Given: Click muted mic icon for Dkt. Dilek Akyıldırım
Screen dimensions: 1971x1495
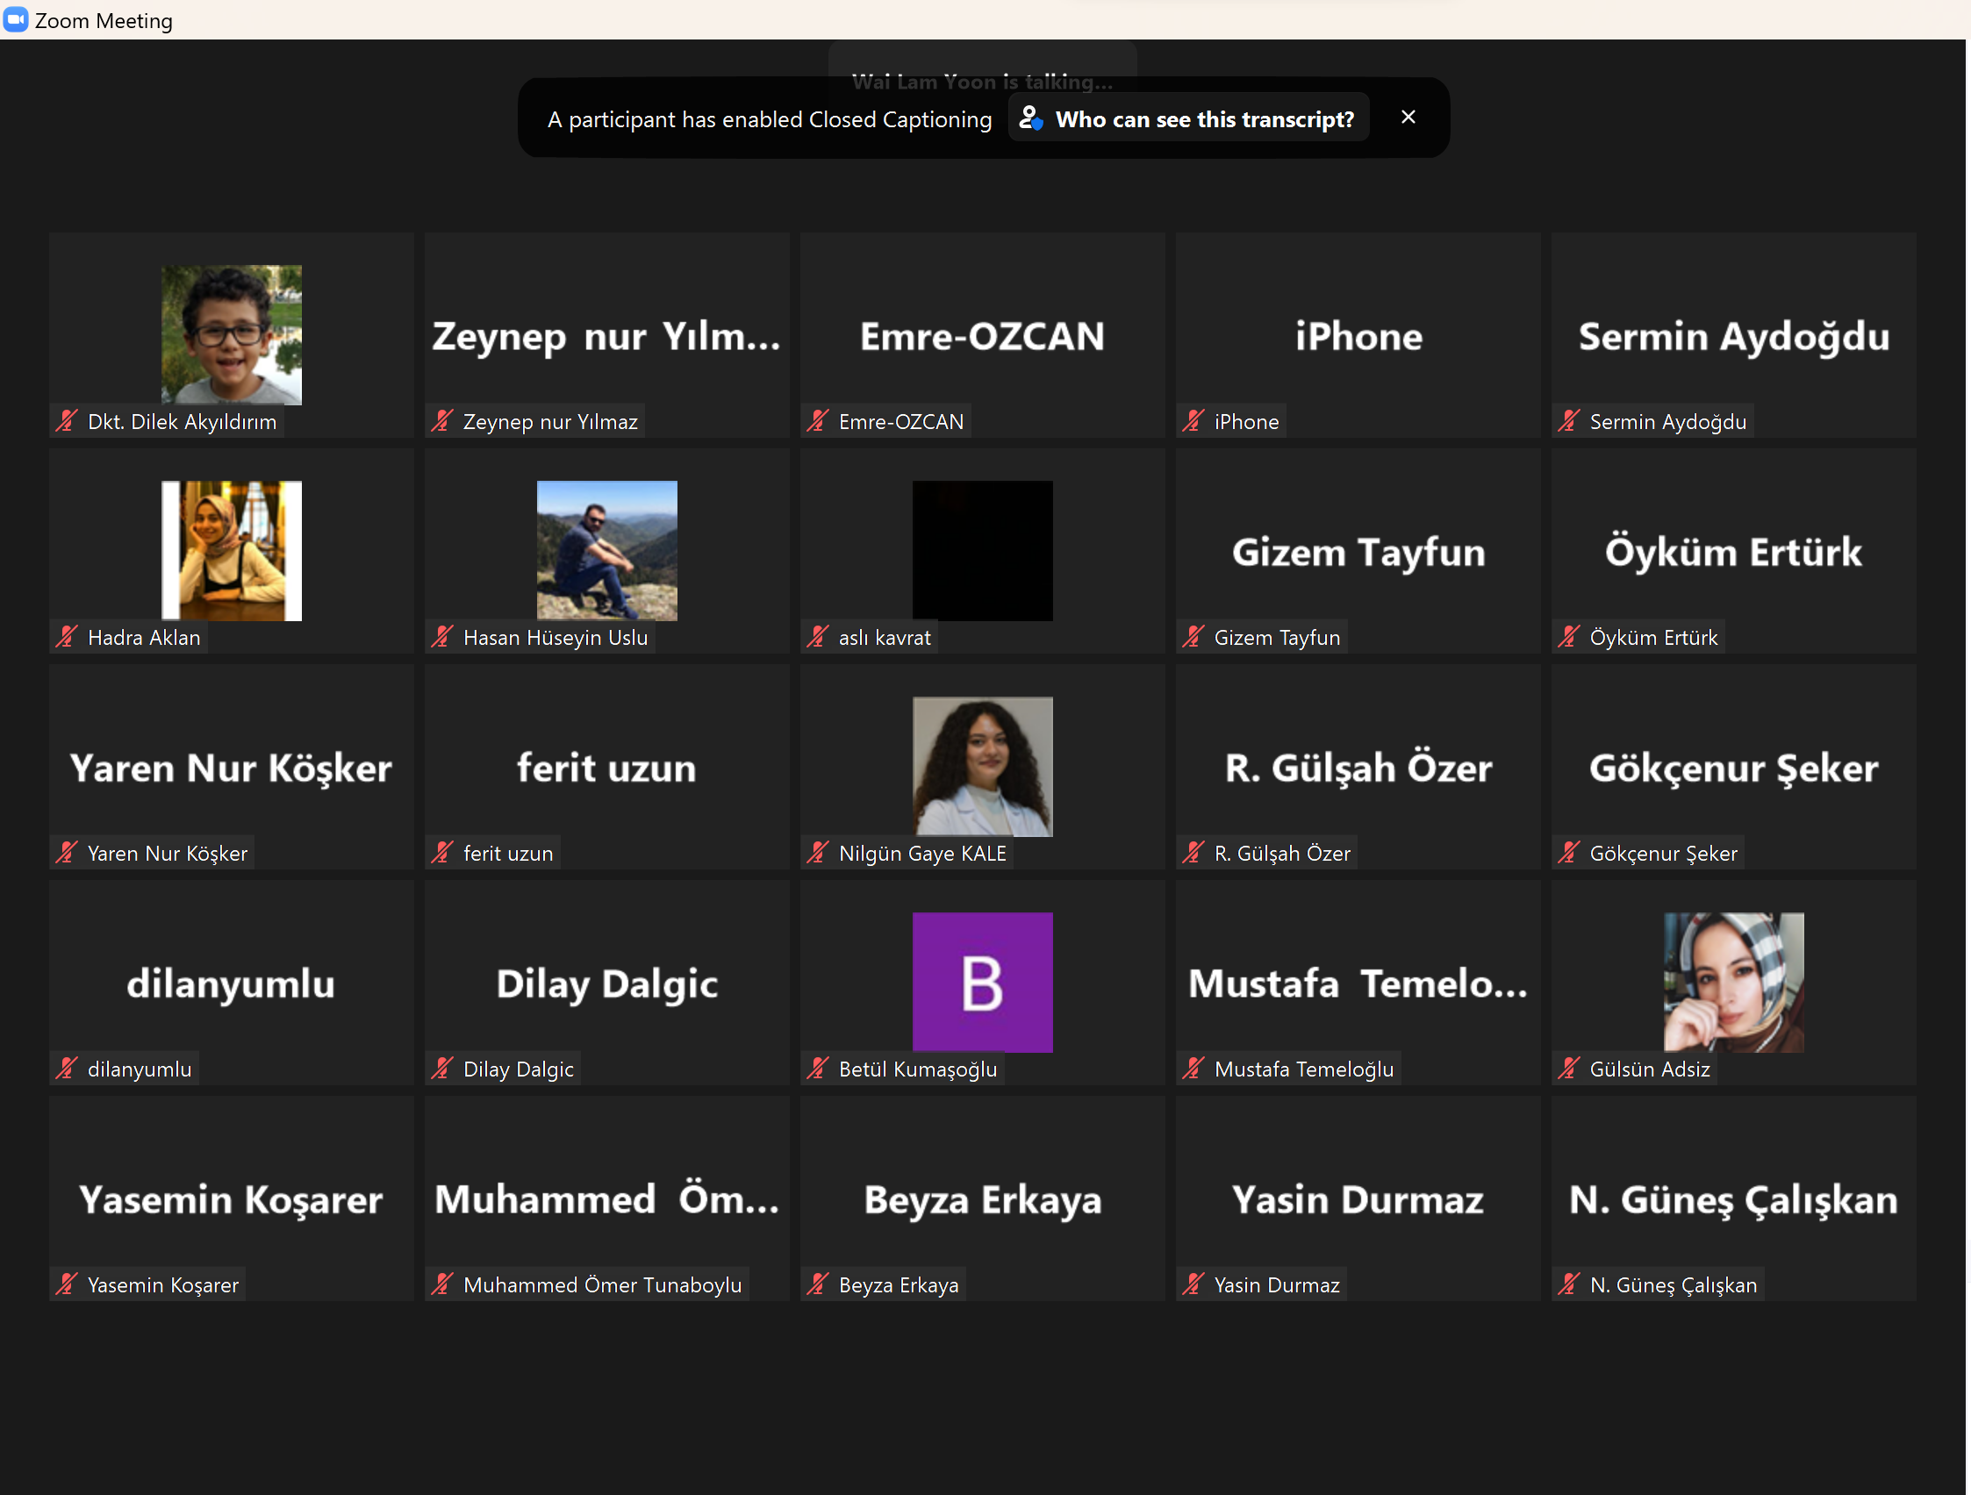Looking at the screenshot, I should click(68, 421).
